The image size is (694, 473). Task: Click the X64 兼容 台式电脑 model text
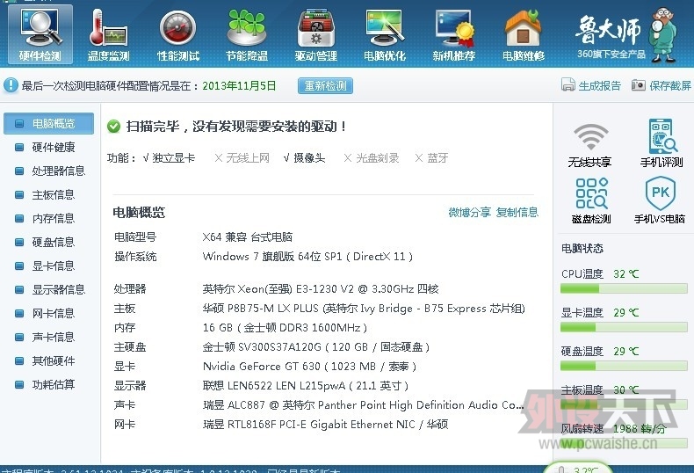point(248,237)
